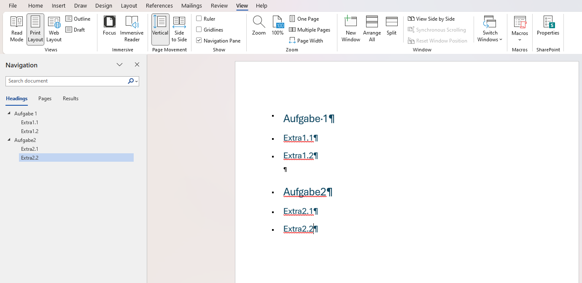
Task: Enter Focus mode
Action: pyautogui.click(x=109, y=29)
